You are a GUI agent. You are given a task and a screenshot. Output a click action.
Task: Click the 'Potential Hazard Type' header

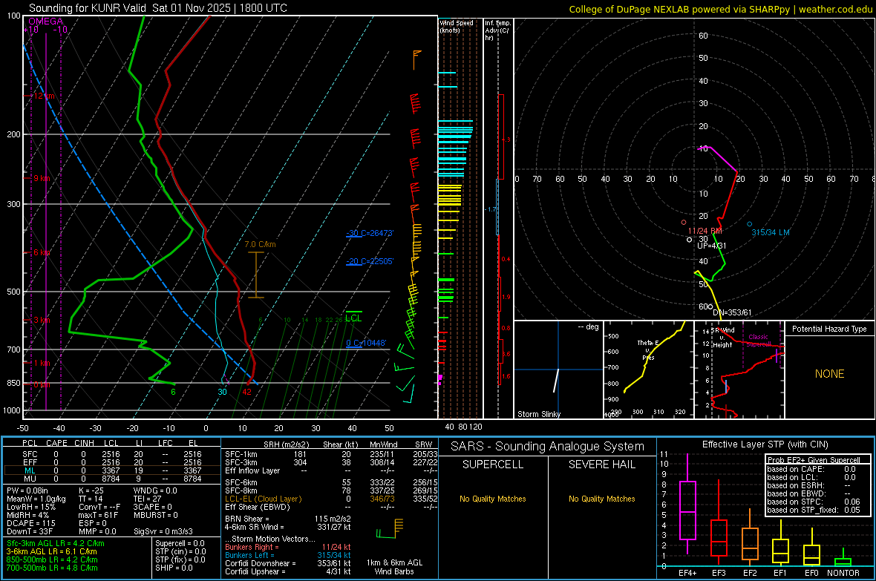pos(829,329)
